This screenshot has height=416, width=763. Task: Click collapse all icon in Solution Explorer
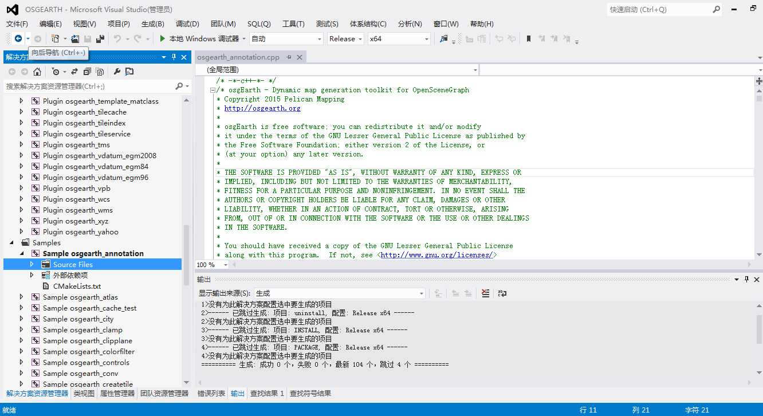87,72
